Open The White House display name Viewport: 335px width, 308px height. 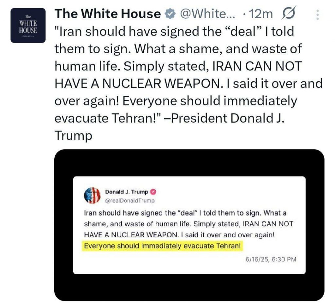pos(108,14)
